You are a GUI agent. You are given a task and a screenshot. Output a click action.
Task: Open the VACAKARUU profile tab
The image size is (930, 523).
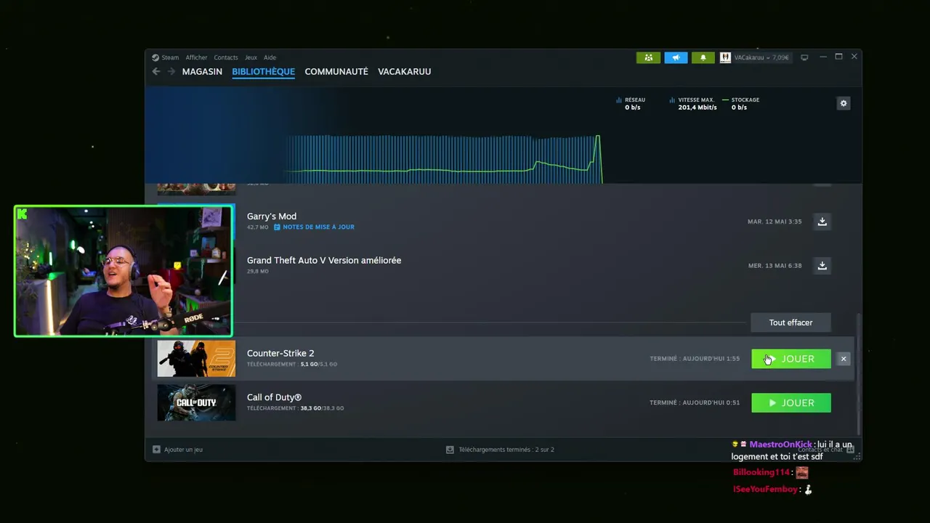(x=404, y=71)
